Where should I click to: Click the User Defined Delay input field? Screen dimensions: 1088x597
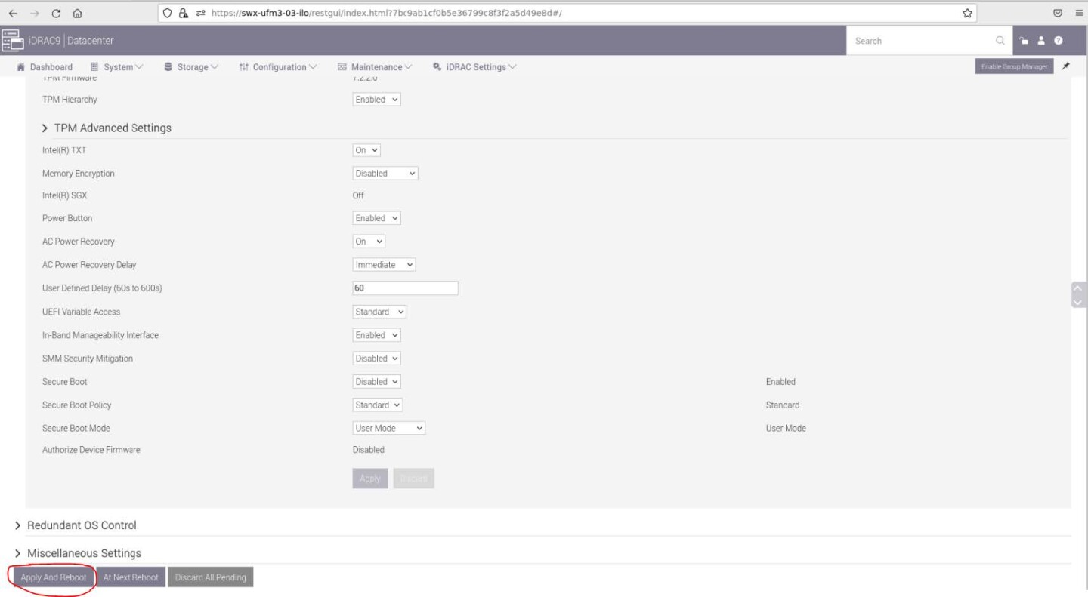click(405, 288)
